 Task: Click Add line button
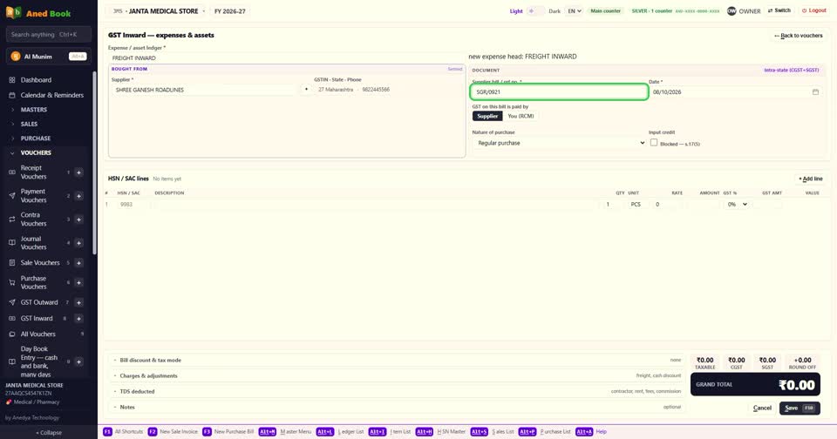click(810, 179)
